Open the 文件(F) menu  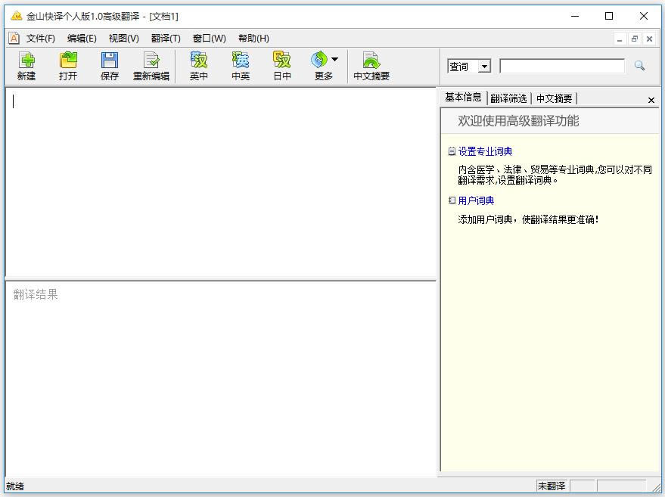click(x=41, y=39)
